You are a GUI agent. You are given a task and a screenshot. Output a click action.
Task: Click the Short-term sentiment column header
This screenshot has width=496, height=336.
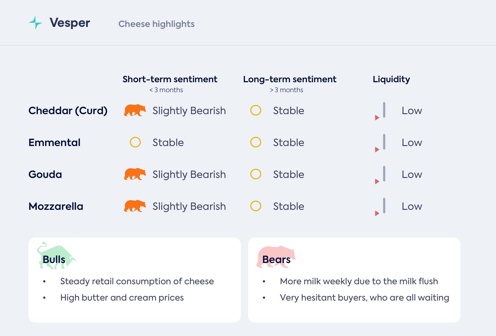[x=170, y=79]
